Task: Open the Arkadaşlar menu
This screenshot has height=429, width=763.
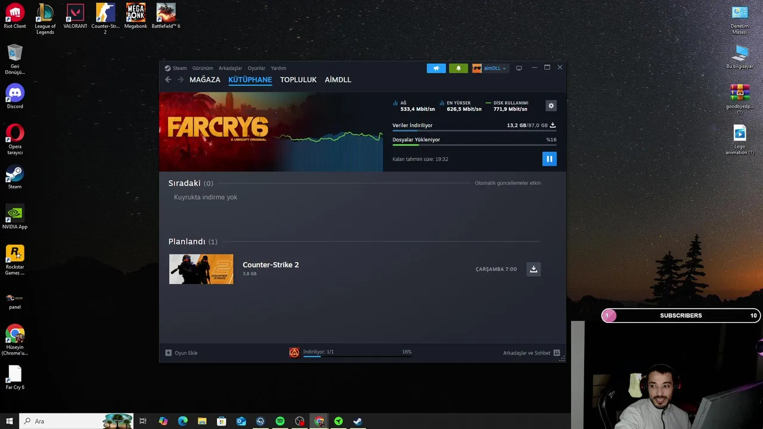Action: point(230,68)
